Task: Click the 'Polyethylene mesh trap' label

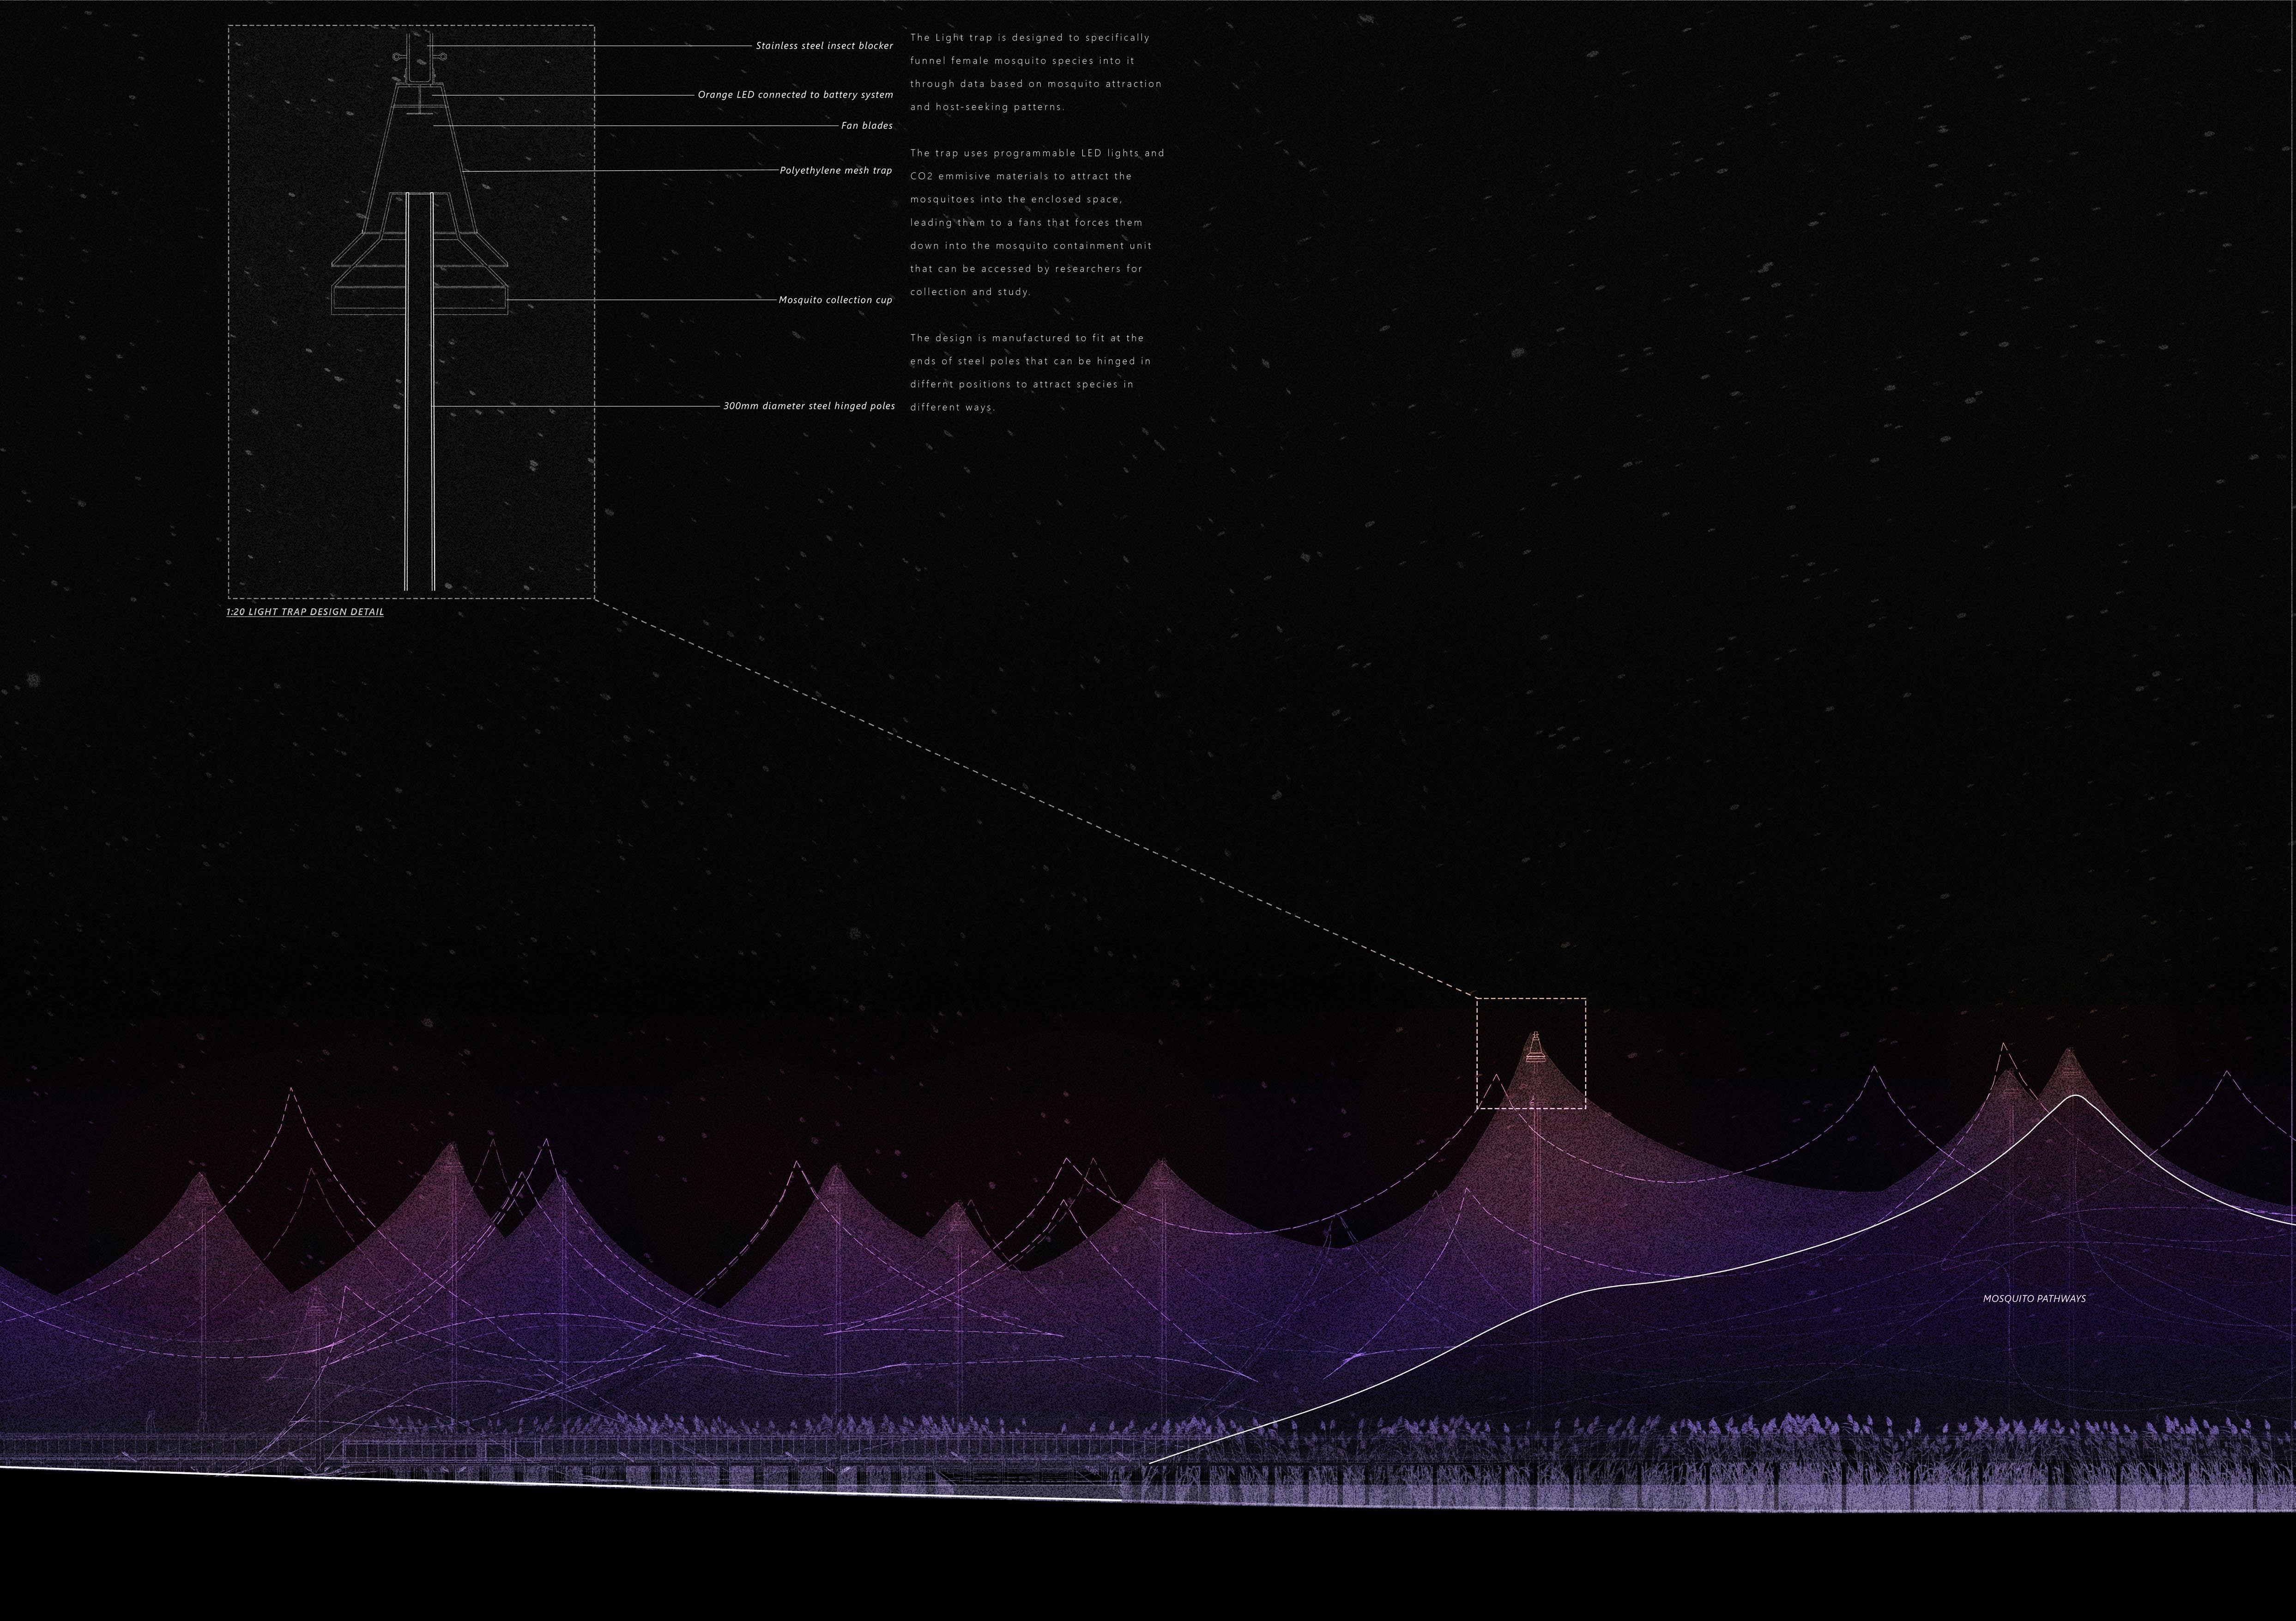Action: (835, 171)
